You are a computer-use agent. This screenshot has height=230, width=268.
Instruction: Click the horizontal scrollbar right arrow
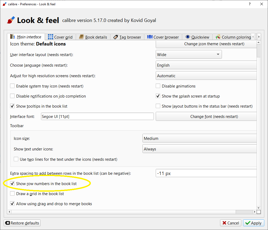click(x=255, y=212)
